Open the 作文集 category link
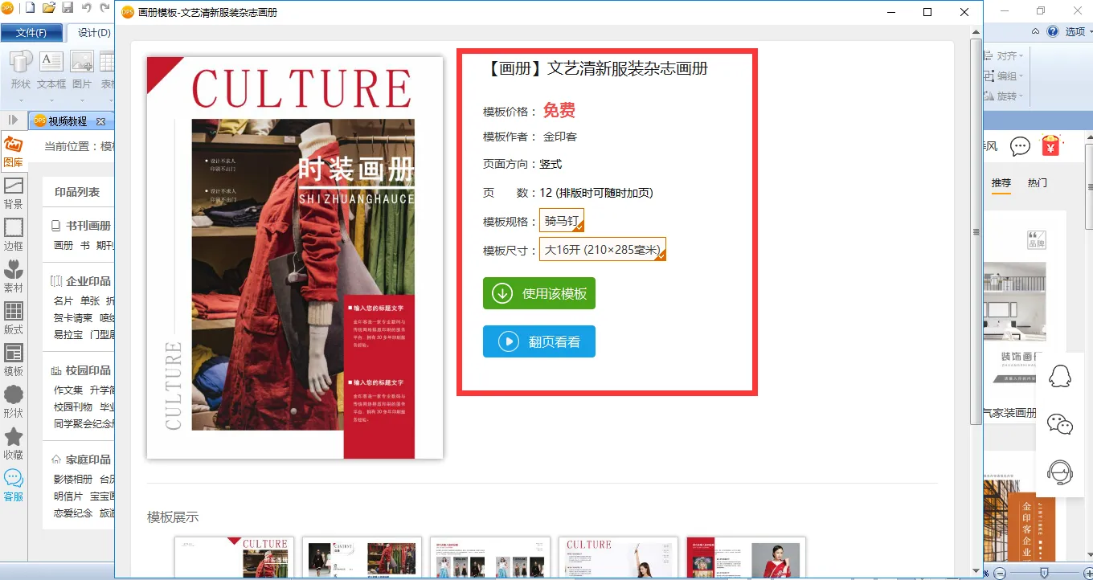 point(68,390)
